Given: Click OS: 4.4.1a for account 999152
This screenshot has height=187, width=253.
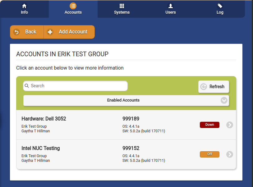Looking at the screenshot, I should 131,156.
